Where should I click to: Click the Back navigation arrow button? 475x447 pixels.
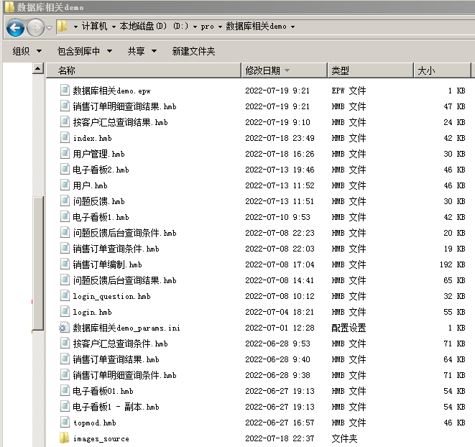(14, 27)
